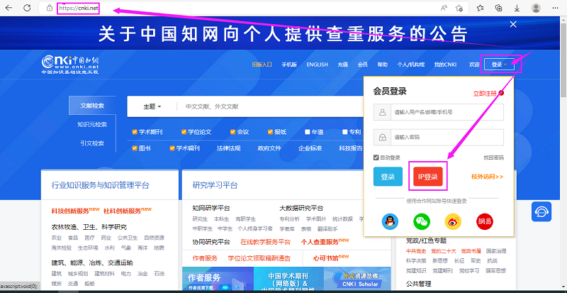Image resolution: width=567 pixels, height=293 pixels.
Task: Click the browser address bar URL
Action: pos(79,8)
